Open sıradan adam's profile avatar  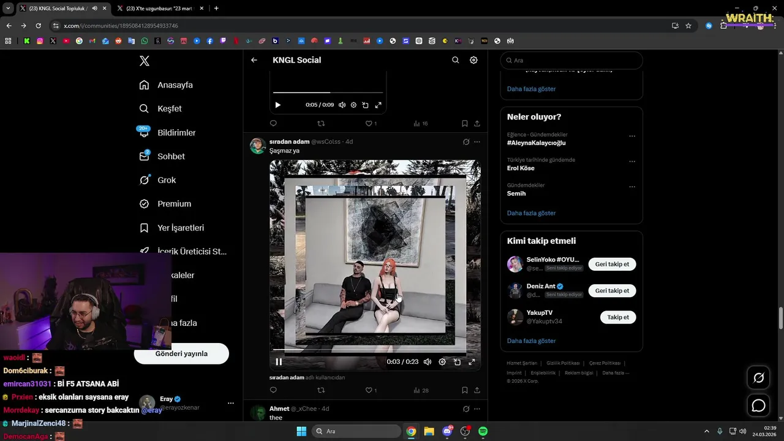click(258, 146)
